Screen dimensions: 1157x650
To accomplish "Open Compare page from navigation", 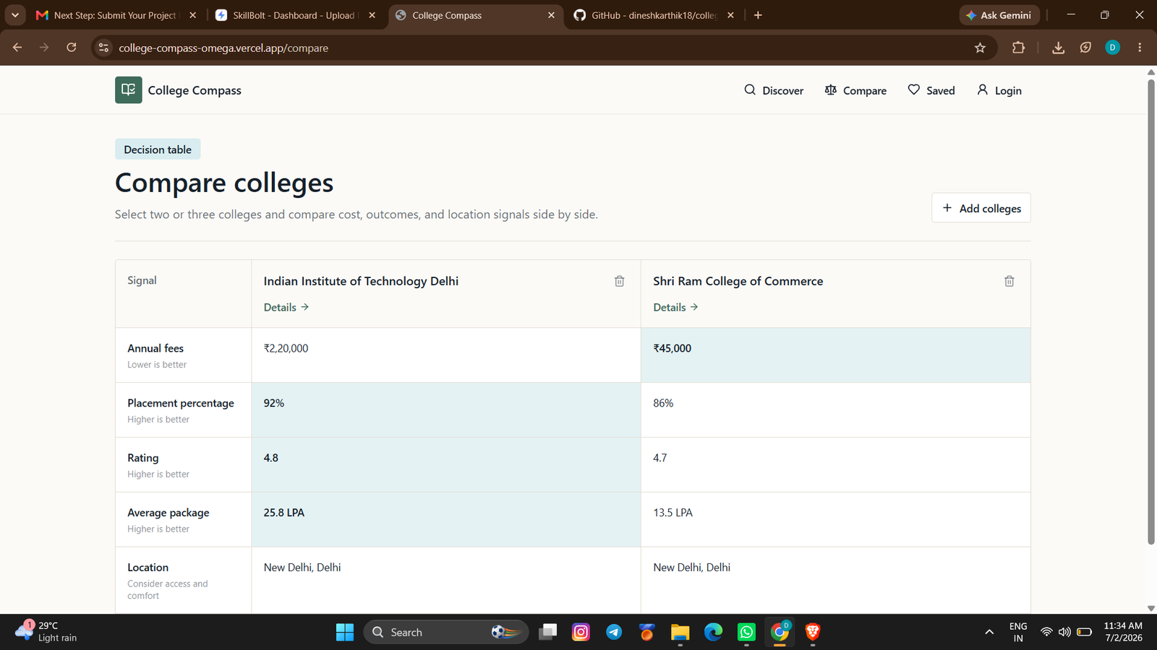I will pos(855,90).
